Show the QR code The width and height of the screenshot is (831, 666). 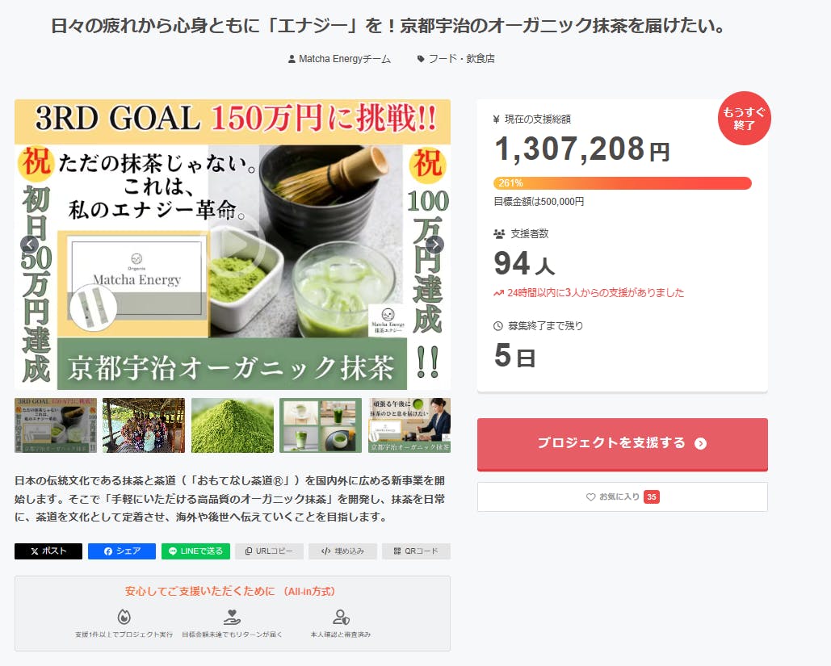pyautogui.click(x=416, y=551)
